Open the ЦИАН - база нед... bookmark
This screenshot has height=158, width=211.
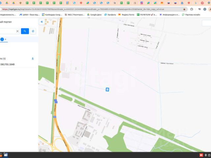(30, 14)
